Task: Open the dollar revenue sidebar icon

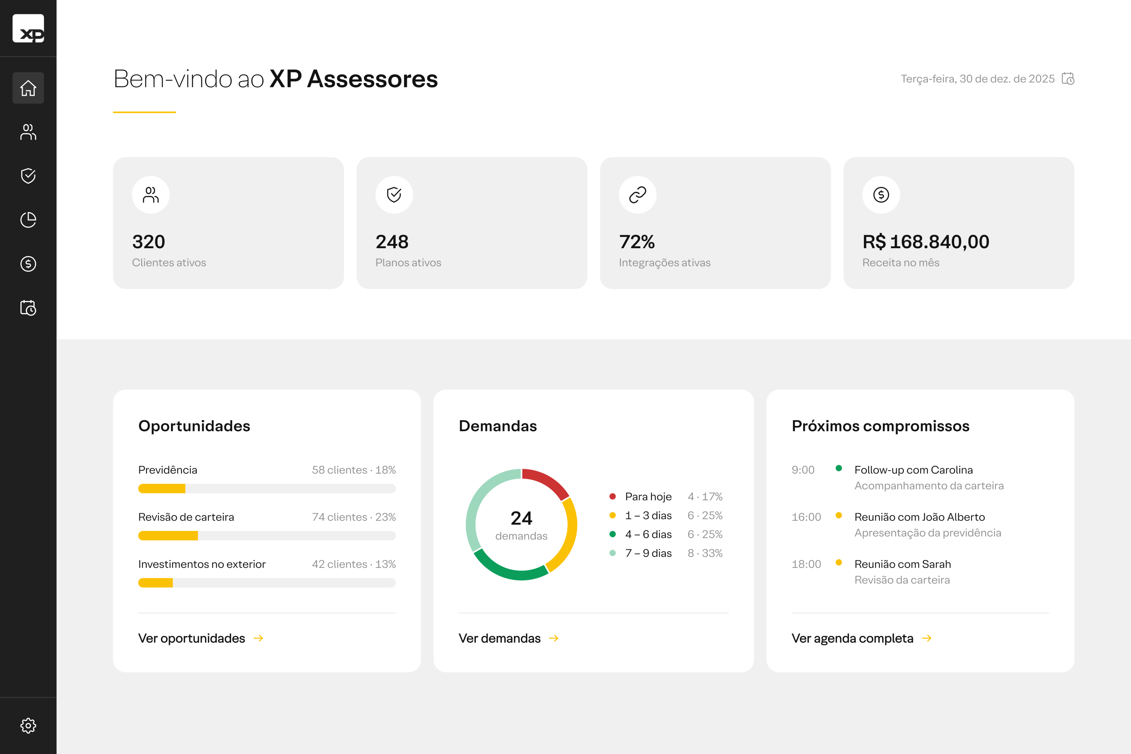Action: (x=28, y=263)
